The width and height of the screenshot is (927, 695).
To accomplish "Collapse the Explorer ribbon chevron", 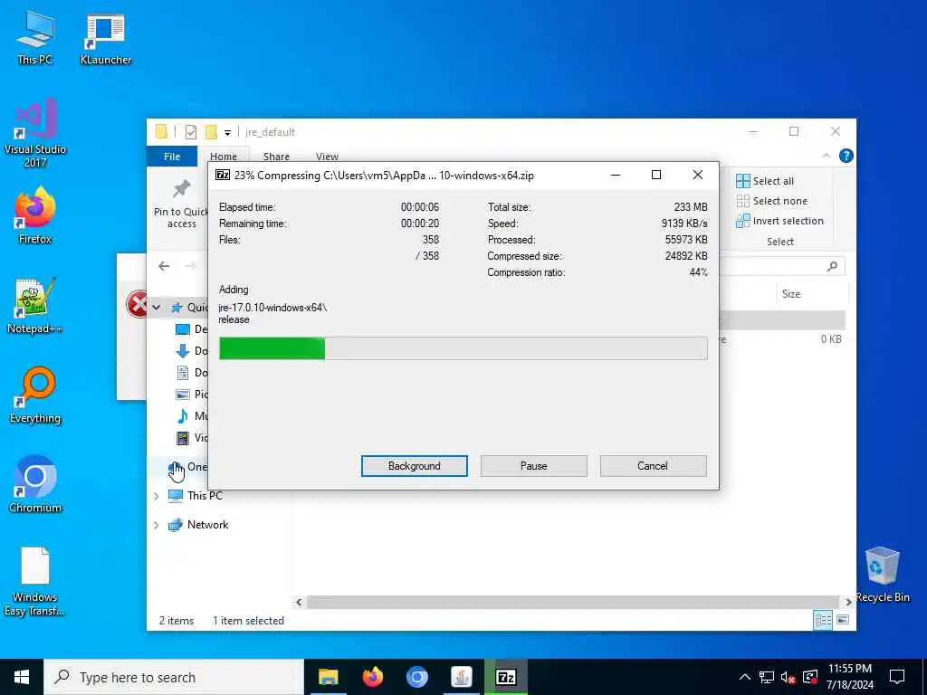I will (826, 156).
